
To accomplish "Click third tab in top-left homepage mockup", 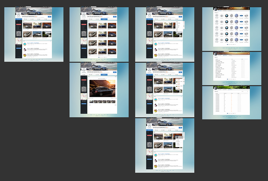I will [x=32, y=19].
